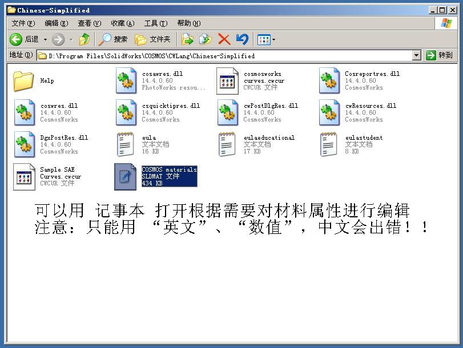Screen dimensions: 463x348
Task: Click the grey Forward arrow button
Action: (58, 39)
